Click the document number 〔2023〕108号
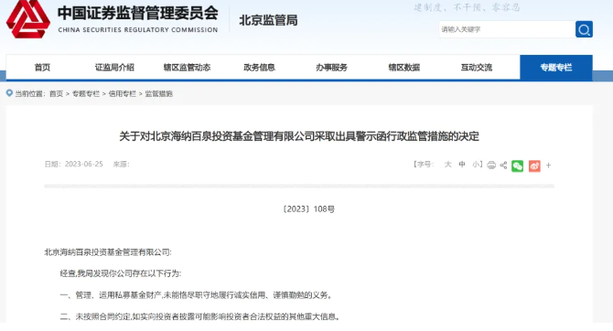This screenshot has height=331, width=613. [x=308, y=209]
